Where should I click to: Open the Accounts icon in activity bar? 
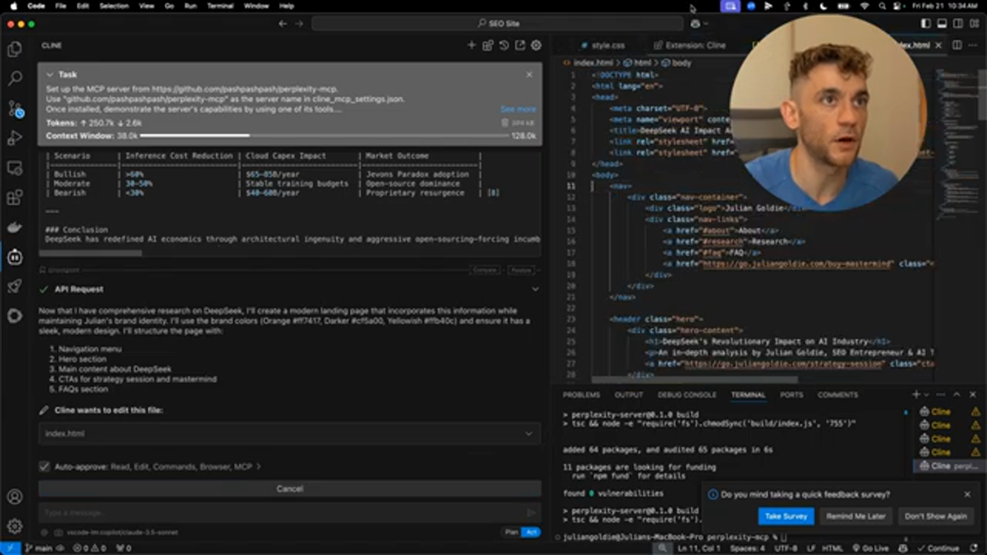click(15, 497)
